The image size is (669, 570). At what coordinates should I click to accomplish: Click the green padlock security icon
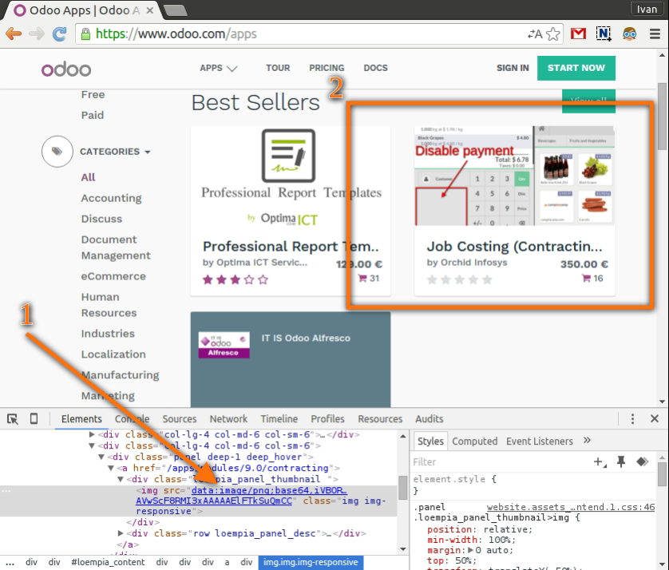click(85, 34)
